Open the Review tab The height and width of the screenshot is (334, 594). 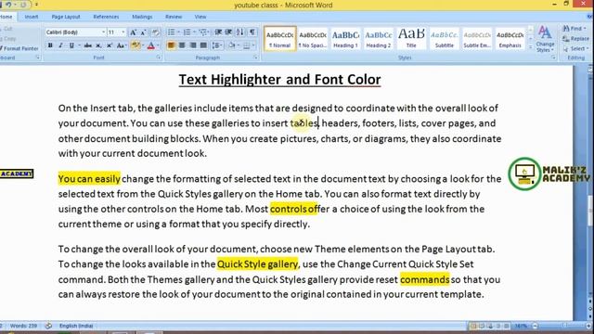click(x=174, y=17)
